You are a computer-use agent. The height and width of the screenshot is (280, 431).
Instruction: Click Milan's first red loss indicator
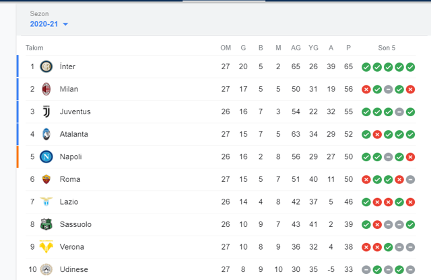366,89
